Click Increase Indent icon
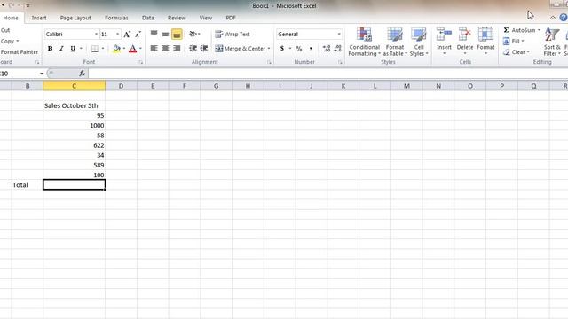Viewport: 568px width, 319px height. [204, 49]
